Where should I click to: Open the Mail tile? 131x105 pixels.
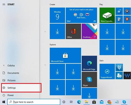pyautogui.click(x=81, y=15)
